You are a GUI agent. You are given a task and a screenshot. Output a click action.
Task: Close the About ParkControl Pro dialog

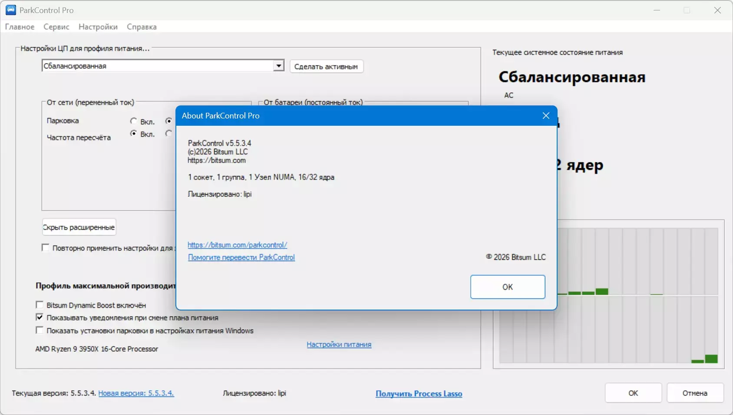coord(546,116)
